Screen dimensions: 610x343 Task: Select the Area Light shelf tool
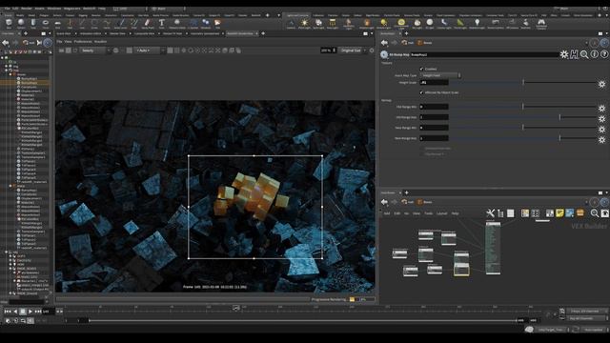(x=332, y=23)
